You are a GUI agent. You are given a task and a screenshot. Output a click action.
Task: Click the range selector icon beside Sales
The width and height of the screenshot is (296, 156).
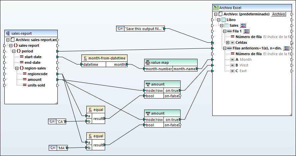[x=243, y=25]
